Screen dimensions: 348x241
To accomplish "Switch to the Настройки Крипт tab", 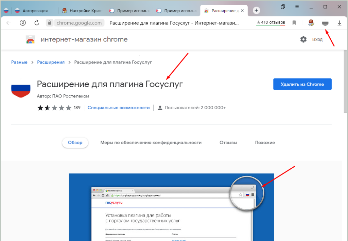I will point(81,11).
